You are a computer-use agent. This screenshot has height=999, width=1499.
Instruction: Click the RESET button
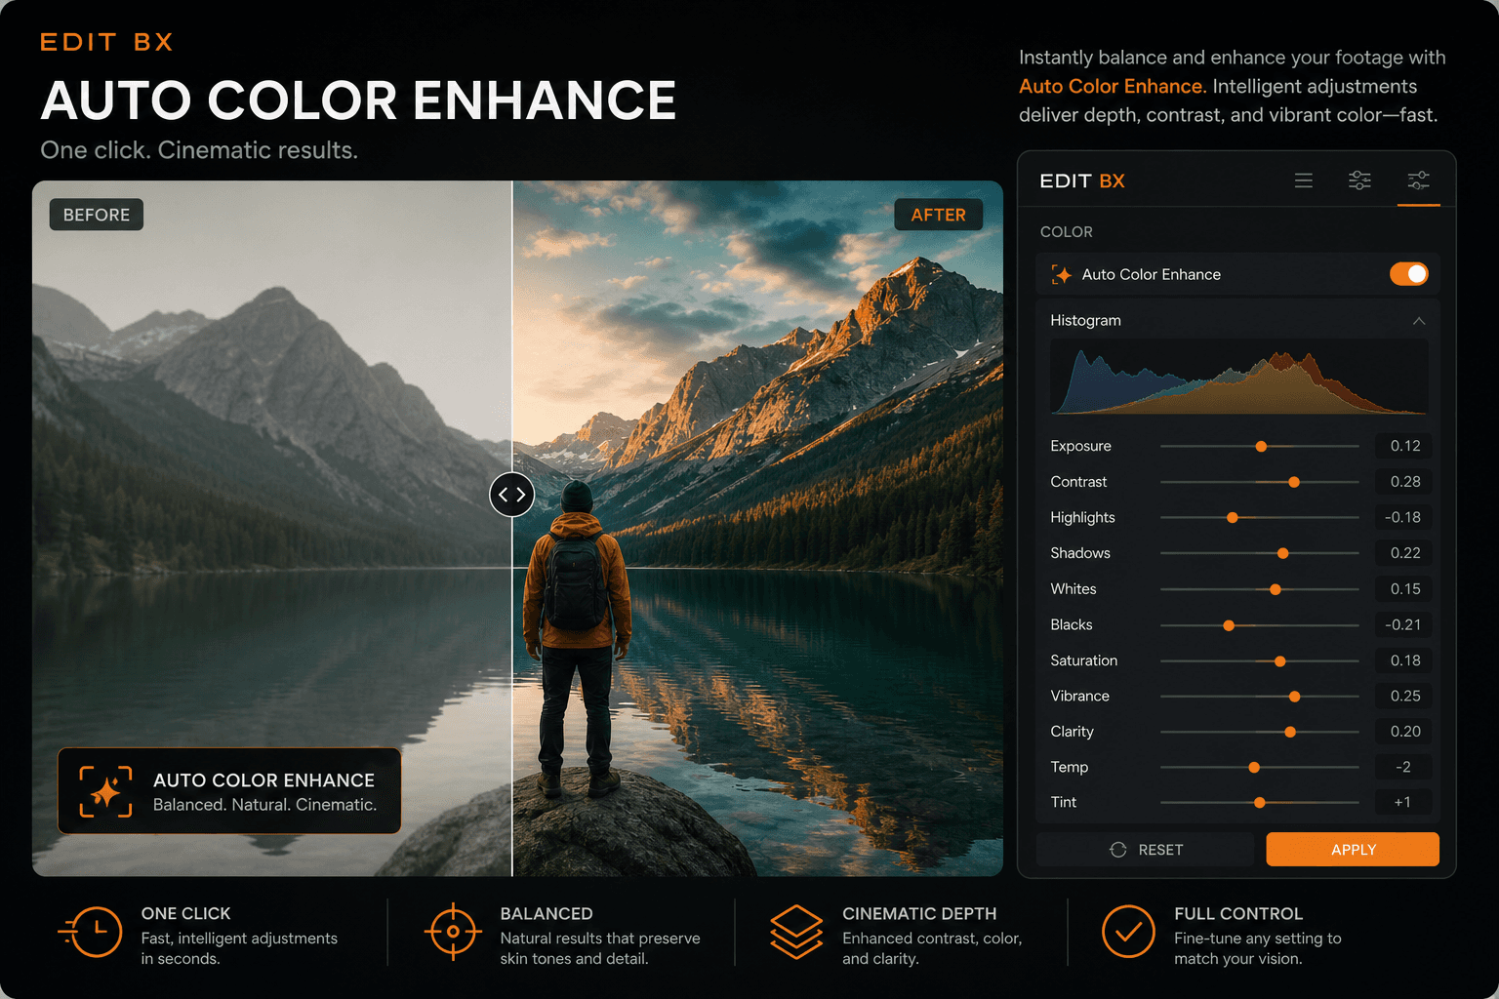(x=1146, y=850)
